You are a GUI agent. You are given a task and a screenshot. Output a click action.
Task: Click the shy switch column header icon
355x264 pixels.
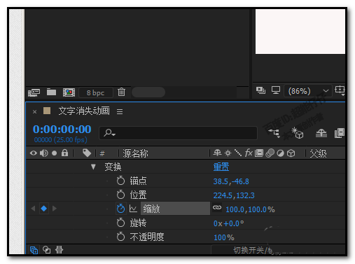[217, 153]
